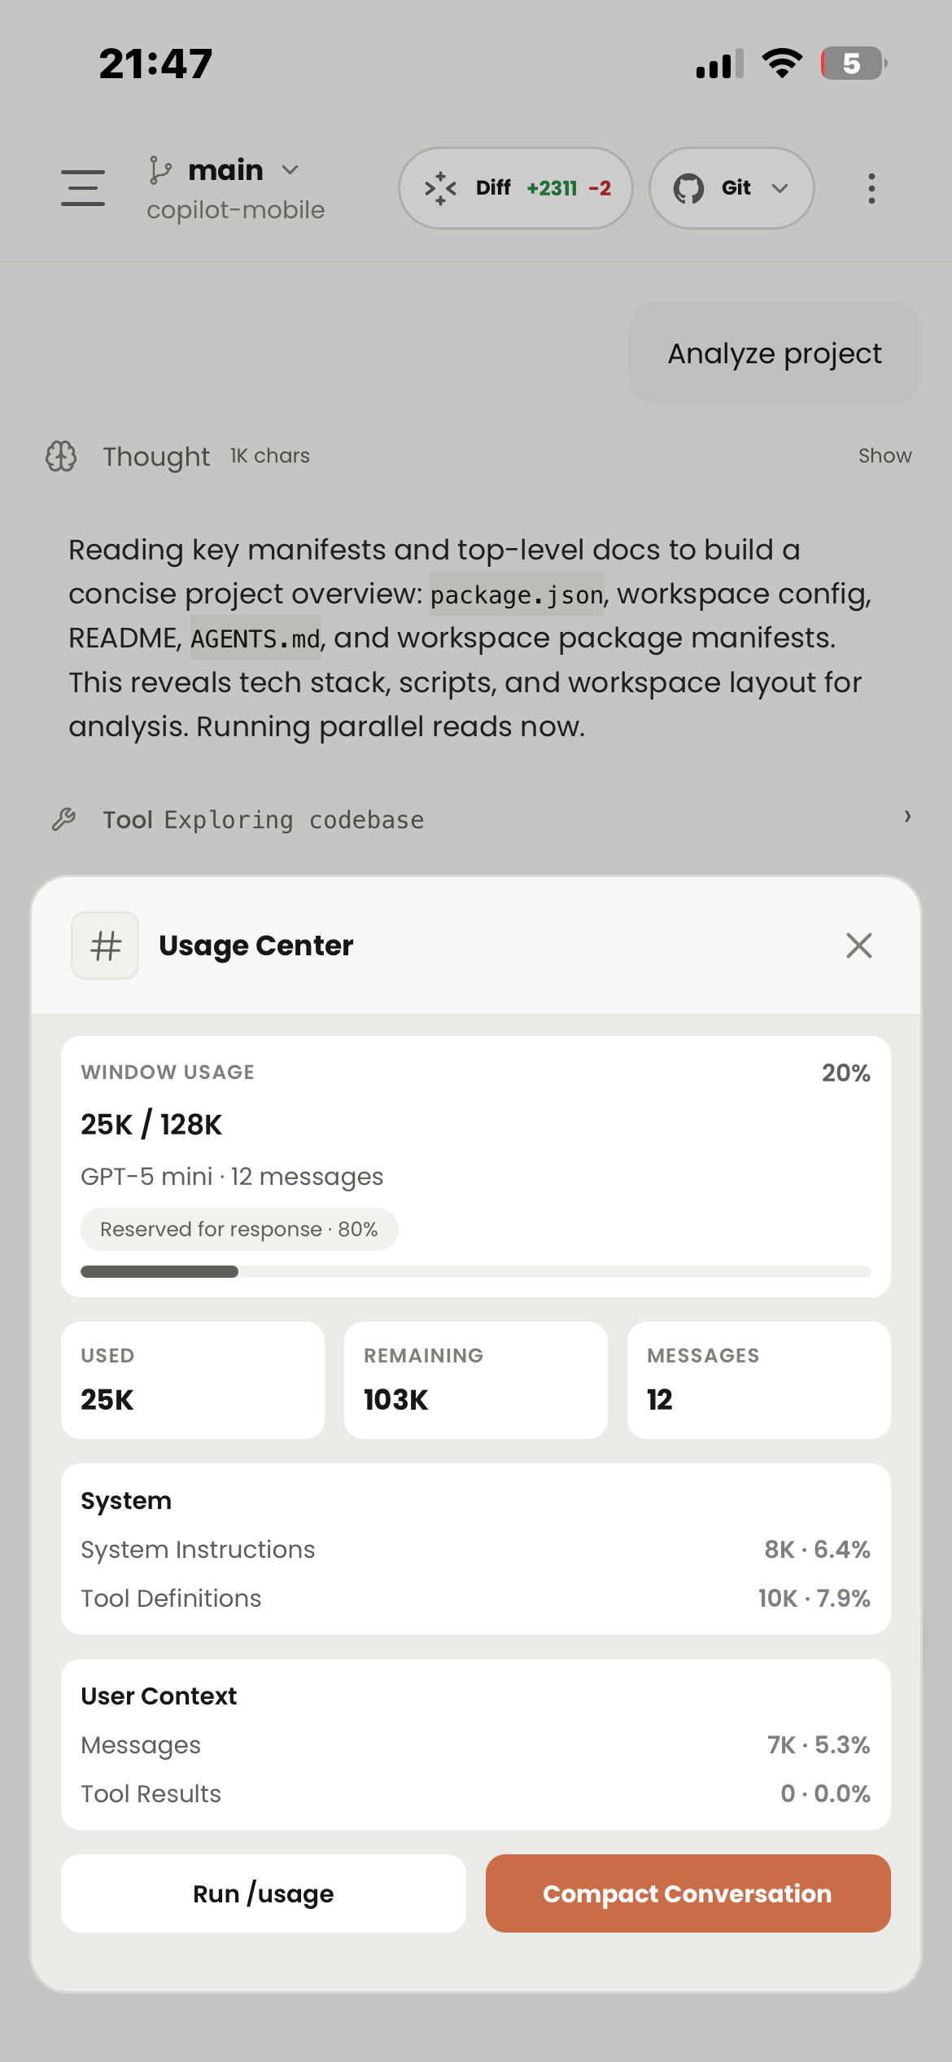Open the Analyze project message bubble

773,353
